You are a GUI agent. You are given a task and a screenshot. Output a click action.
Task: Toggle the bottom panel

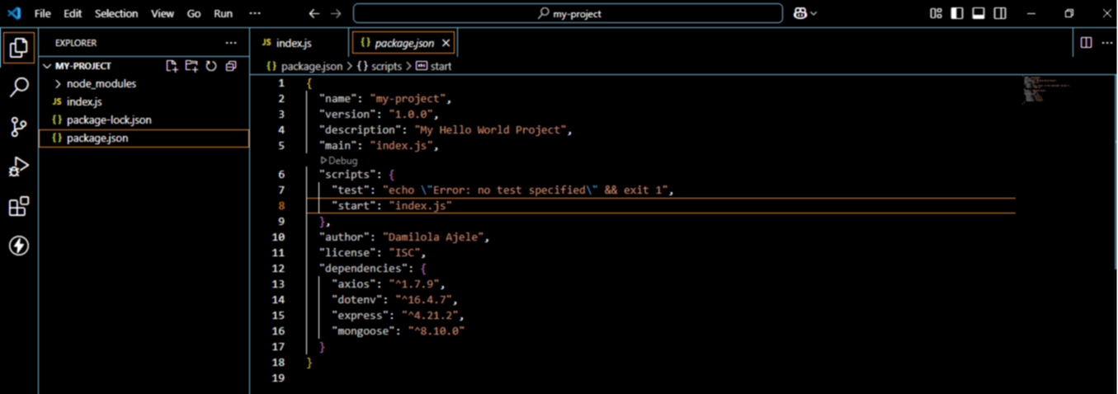pyautogui.click(x=979, y=13)
